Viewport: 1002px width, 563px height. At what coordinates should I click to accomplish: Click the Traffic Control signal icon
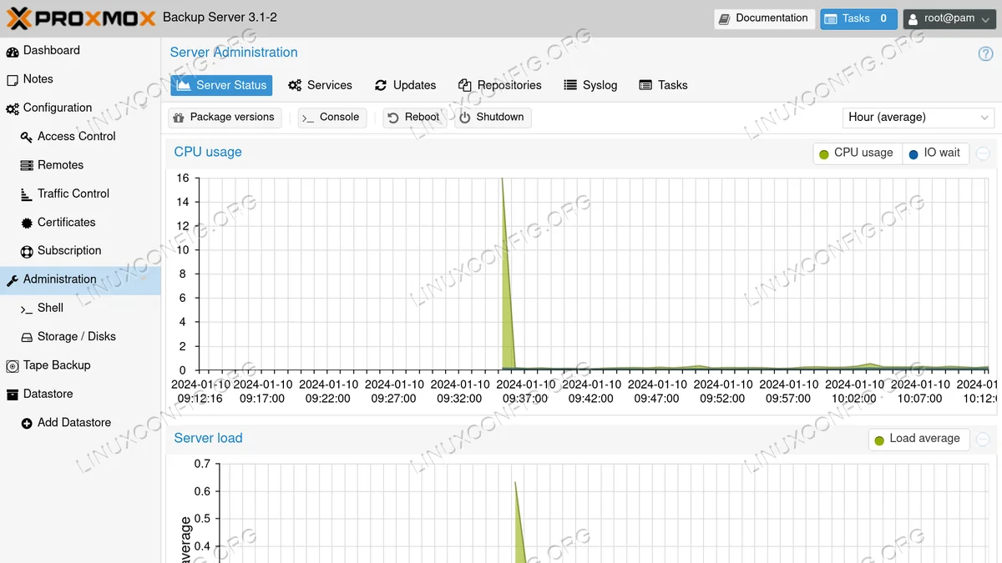pos(27,194)
